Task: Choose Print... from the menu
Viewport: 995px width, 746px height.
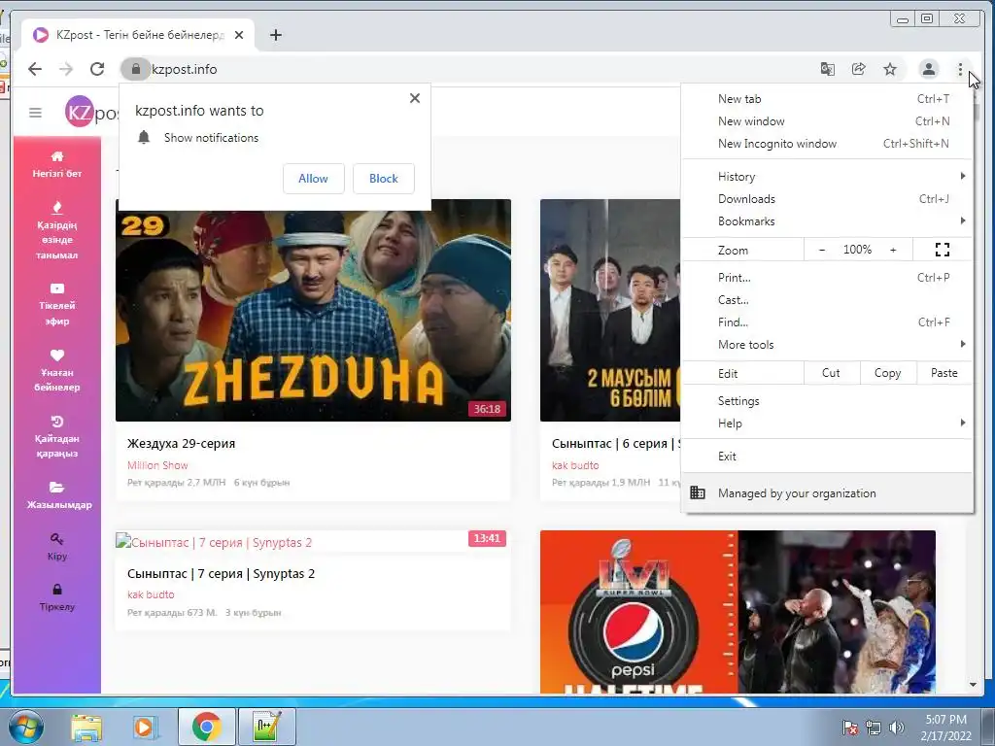Action: (x=827, y=277)
